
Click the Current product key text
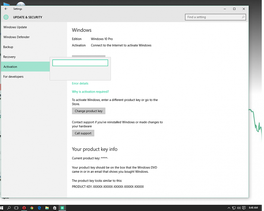[90, 158]
